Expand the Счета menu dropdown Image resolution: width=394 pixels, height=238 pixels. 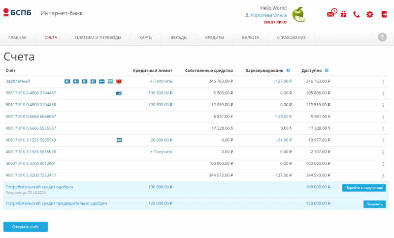[52, 37]
